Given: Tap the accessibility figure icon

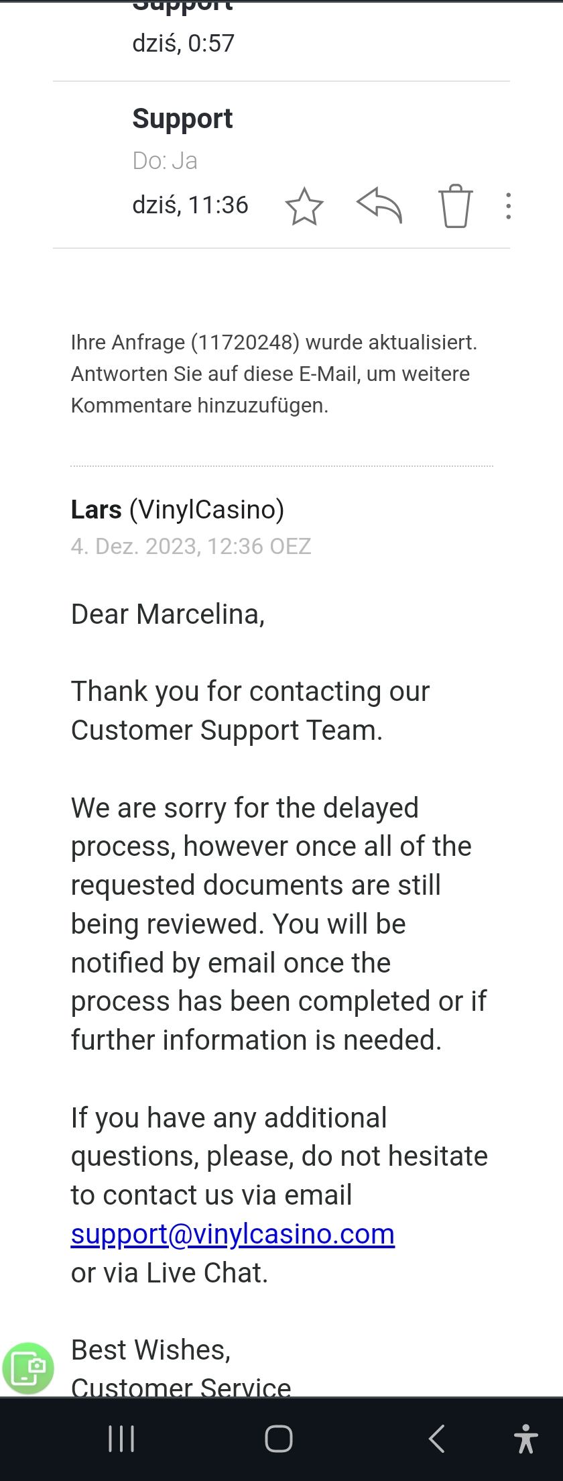Looking at the screenshot, I should (526, 1438).
